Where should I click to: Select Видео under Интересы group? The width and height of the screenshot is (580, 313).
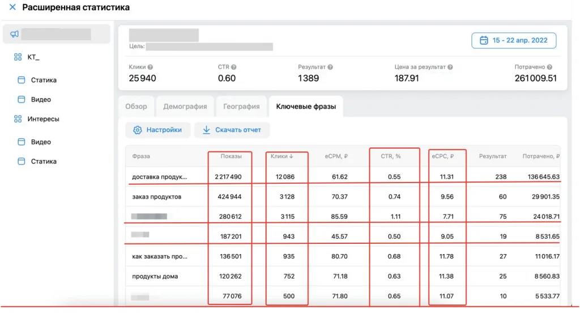41,142
